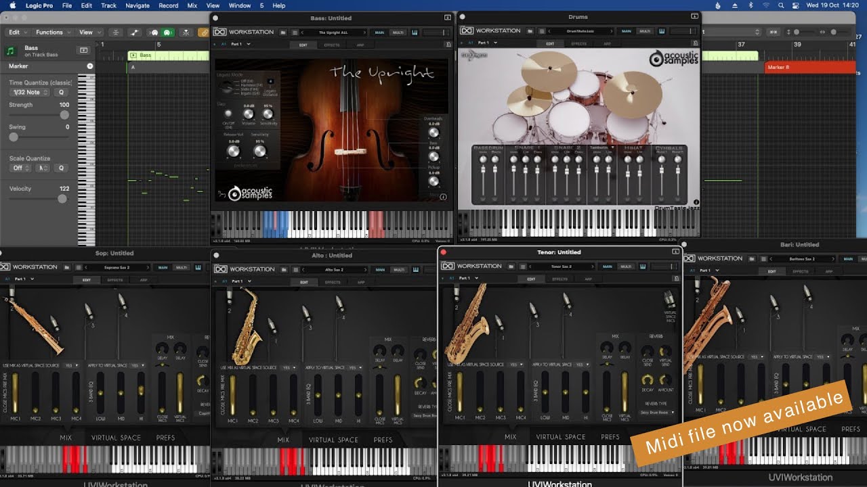Open Scale Quantize Off dropdown

point(20,168)
